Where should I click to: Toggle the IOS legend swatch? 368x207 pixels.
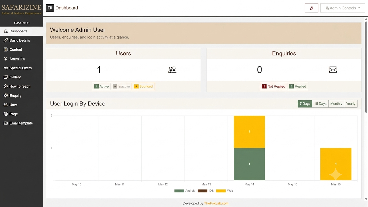pos(202,191)
